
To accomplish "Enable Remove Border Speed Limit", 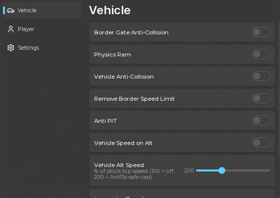I will (261, 98).
